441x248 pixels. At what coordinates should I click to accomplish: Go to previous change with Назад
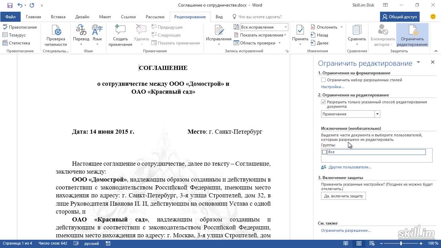[x=319, y=35]
